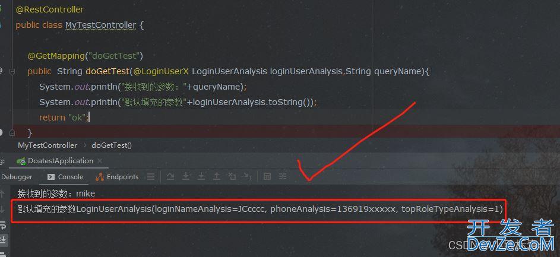The image size is (560, 257).
Task: Open Evaluate Expression calculator icon
Action: coord(267,176)
